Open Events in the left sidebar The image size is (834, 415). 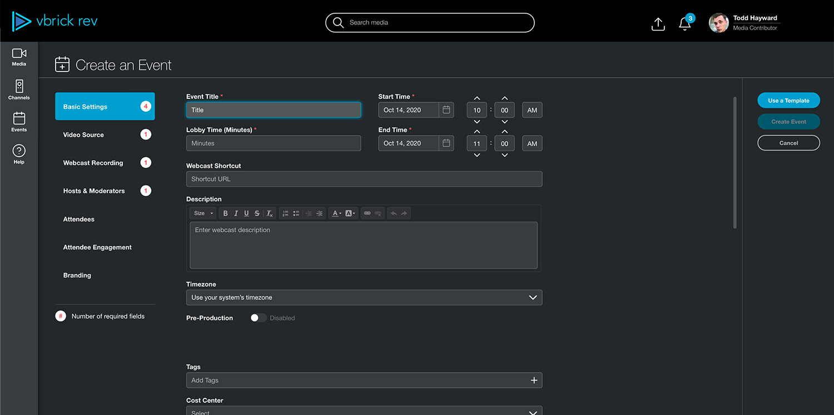click(x=19, y=122)
